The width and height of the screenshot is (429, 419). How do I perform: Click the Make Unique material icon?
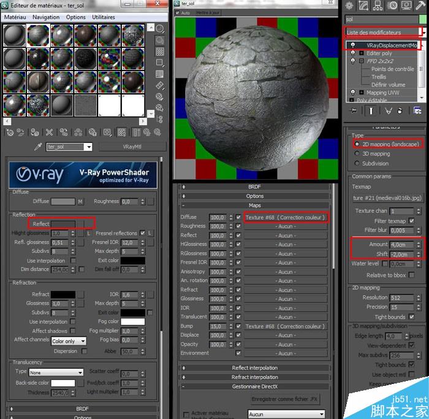tap(78, 133)
